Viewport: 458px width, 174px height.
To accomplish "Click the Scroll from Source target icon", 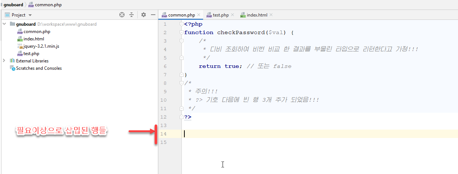I will pos(122,15).
